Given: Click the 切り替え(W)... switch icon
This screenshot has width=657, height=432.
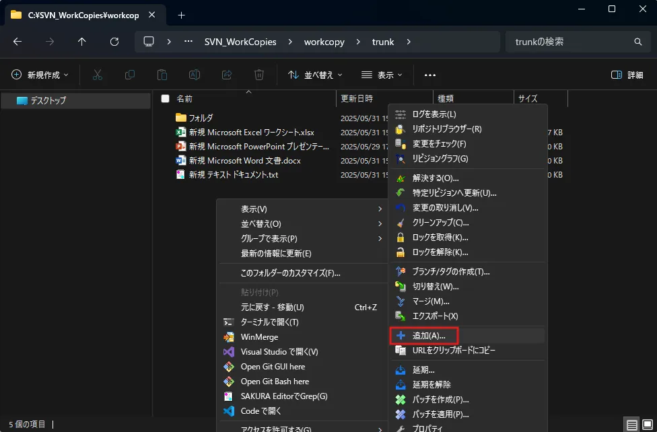Looking at the screenshot, I should (x=401, y=287).
